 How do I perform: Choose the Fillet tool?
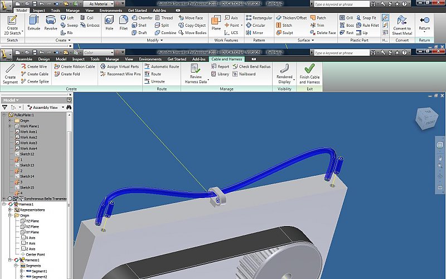point(123,23)
